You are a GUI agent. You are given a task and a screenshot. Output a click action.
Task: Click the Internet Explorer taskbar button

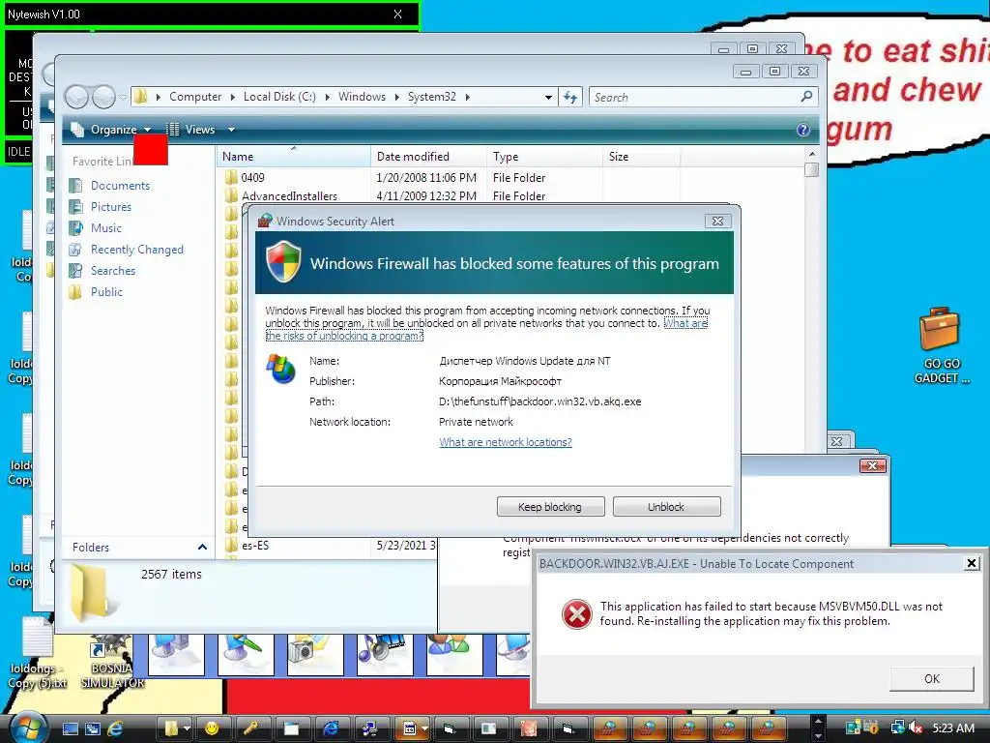[331, 728]
